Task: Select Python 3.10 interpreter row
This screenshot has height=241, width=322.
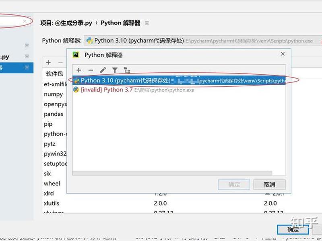Action: (x=179, y=81)
